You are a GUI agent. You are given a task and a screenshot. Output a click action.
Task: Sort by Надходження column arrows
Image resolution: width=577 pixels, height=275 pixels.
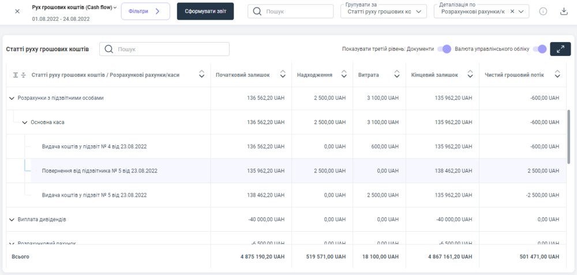(344, 74)
